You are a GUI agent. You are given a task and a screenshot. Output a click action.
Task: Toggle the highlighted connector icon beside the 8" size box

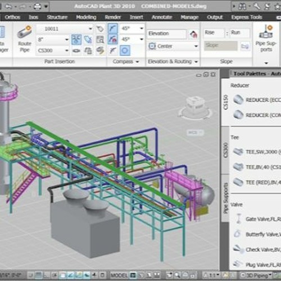pos(76,39)
